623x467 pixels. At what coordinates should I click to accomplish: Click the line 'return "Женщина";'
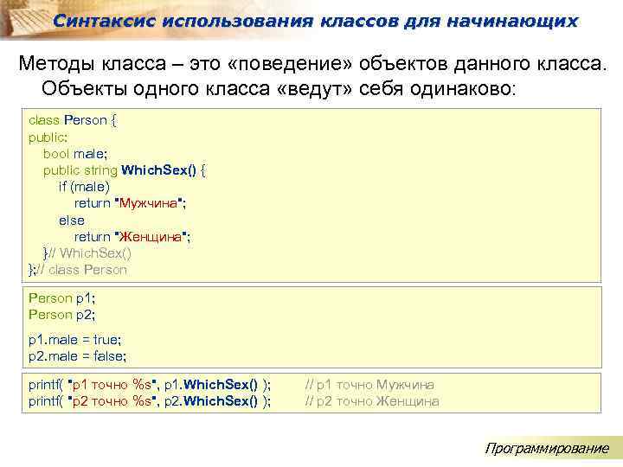[132, 237]
